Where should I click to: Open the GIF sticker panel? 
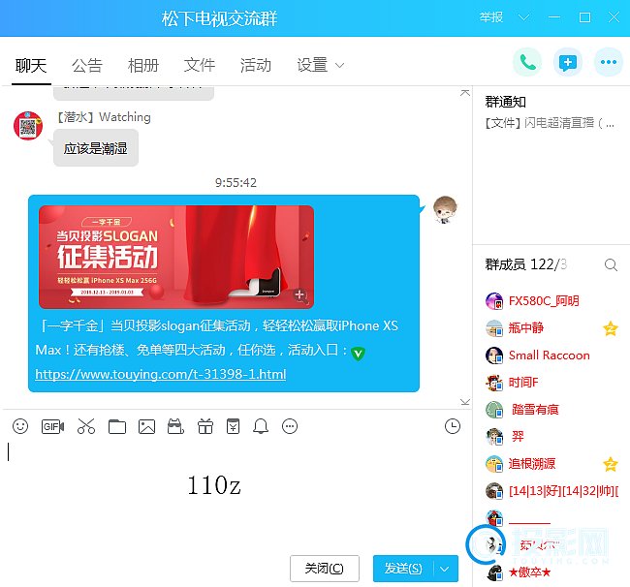tap(52, 426)
